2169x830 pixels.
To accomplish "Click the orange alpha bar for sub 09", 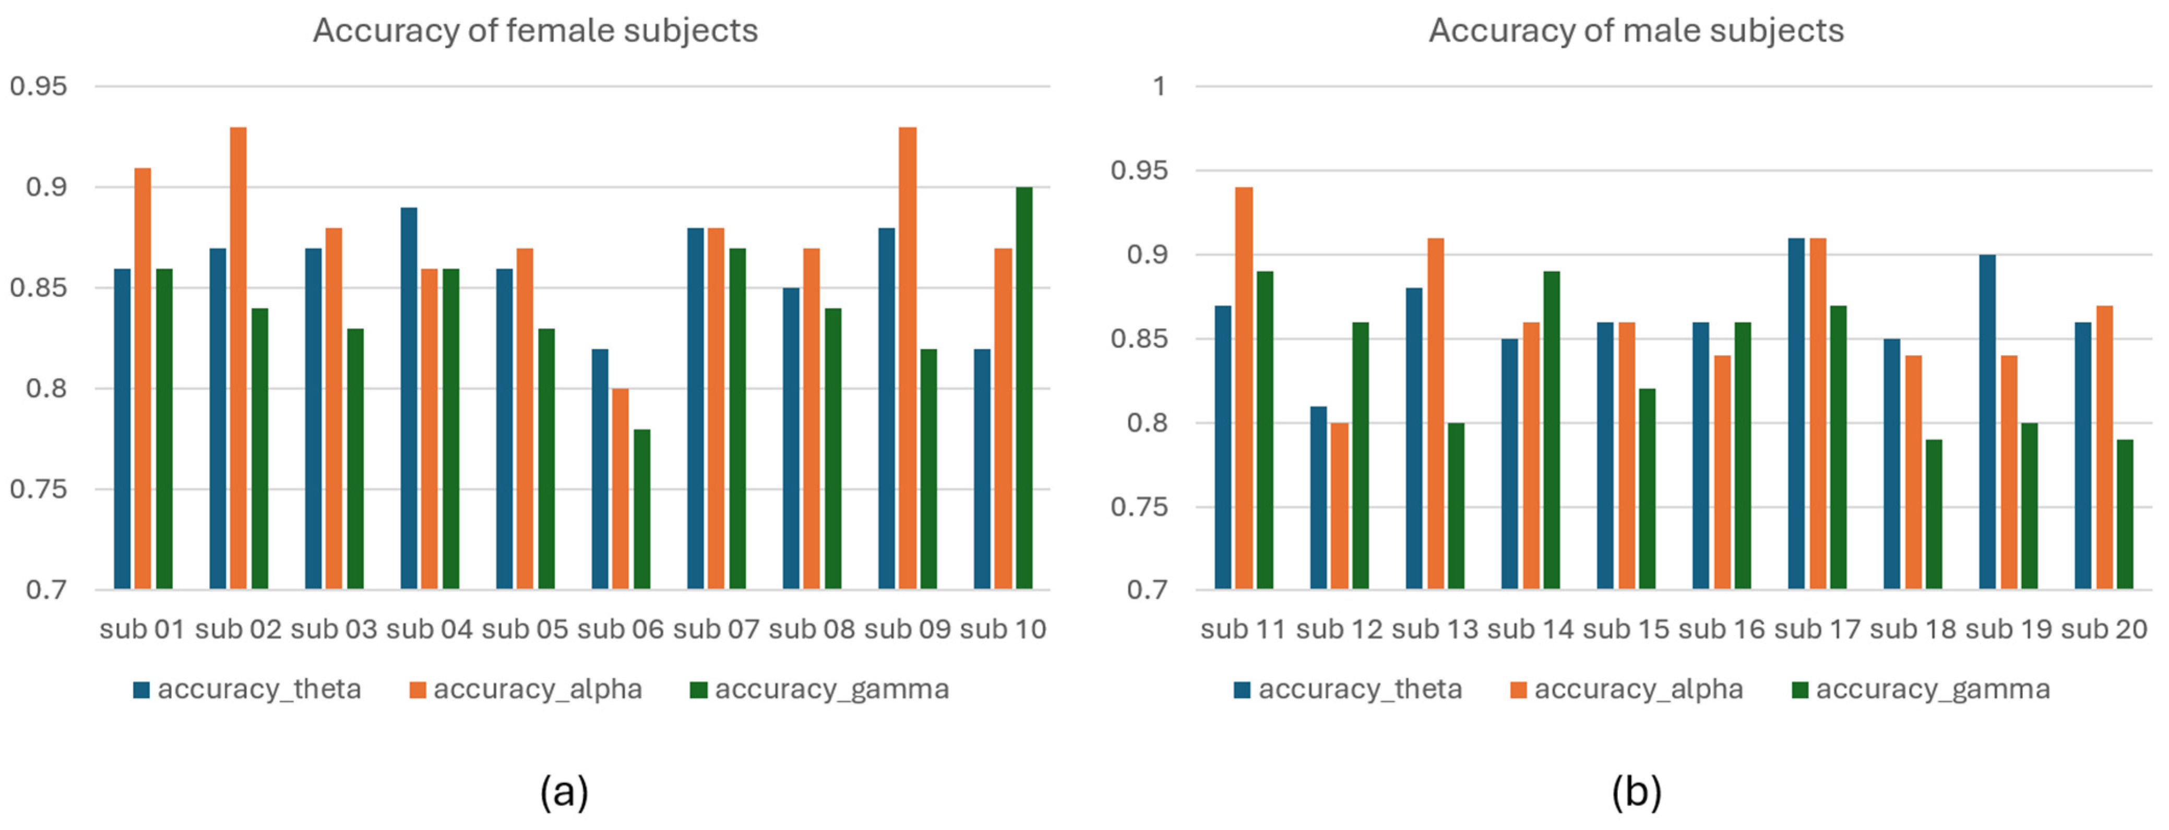I will [x=908, y=358].
